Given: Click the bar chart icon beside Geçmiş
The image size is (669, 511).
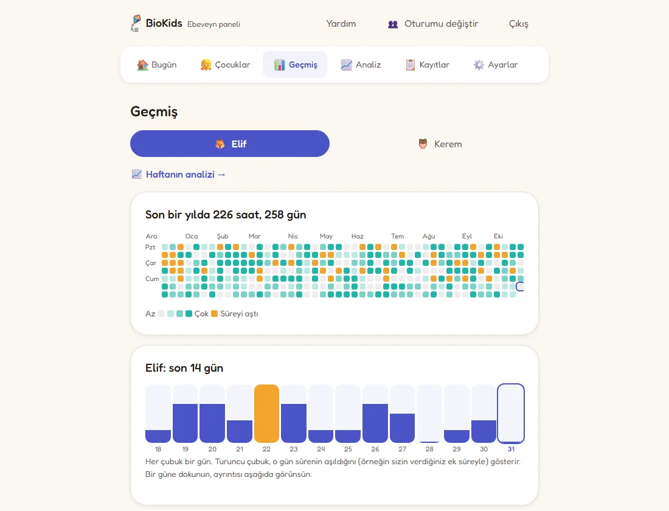Looking at the screenshot, I should [x=280, y=65].
